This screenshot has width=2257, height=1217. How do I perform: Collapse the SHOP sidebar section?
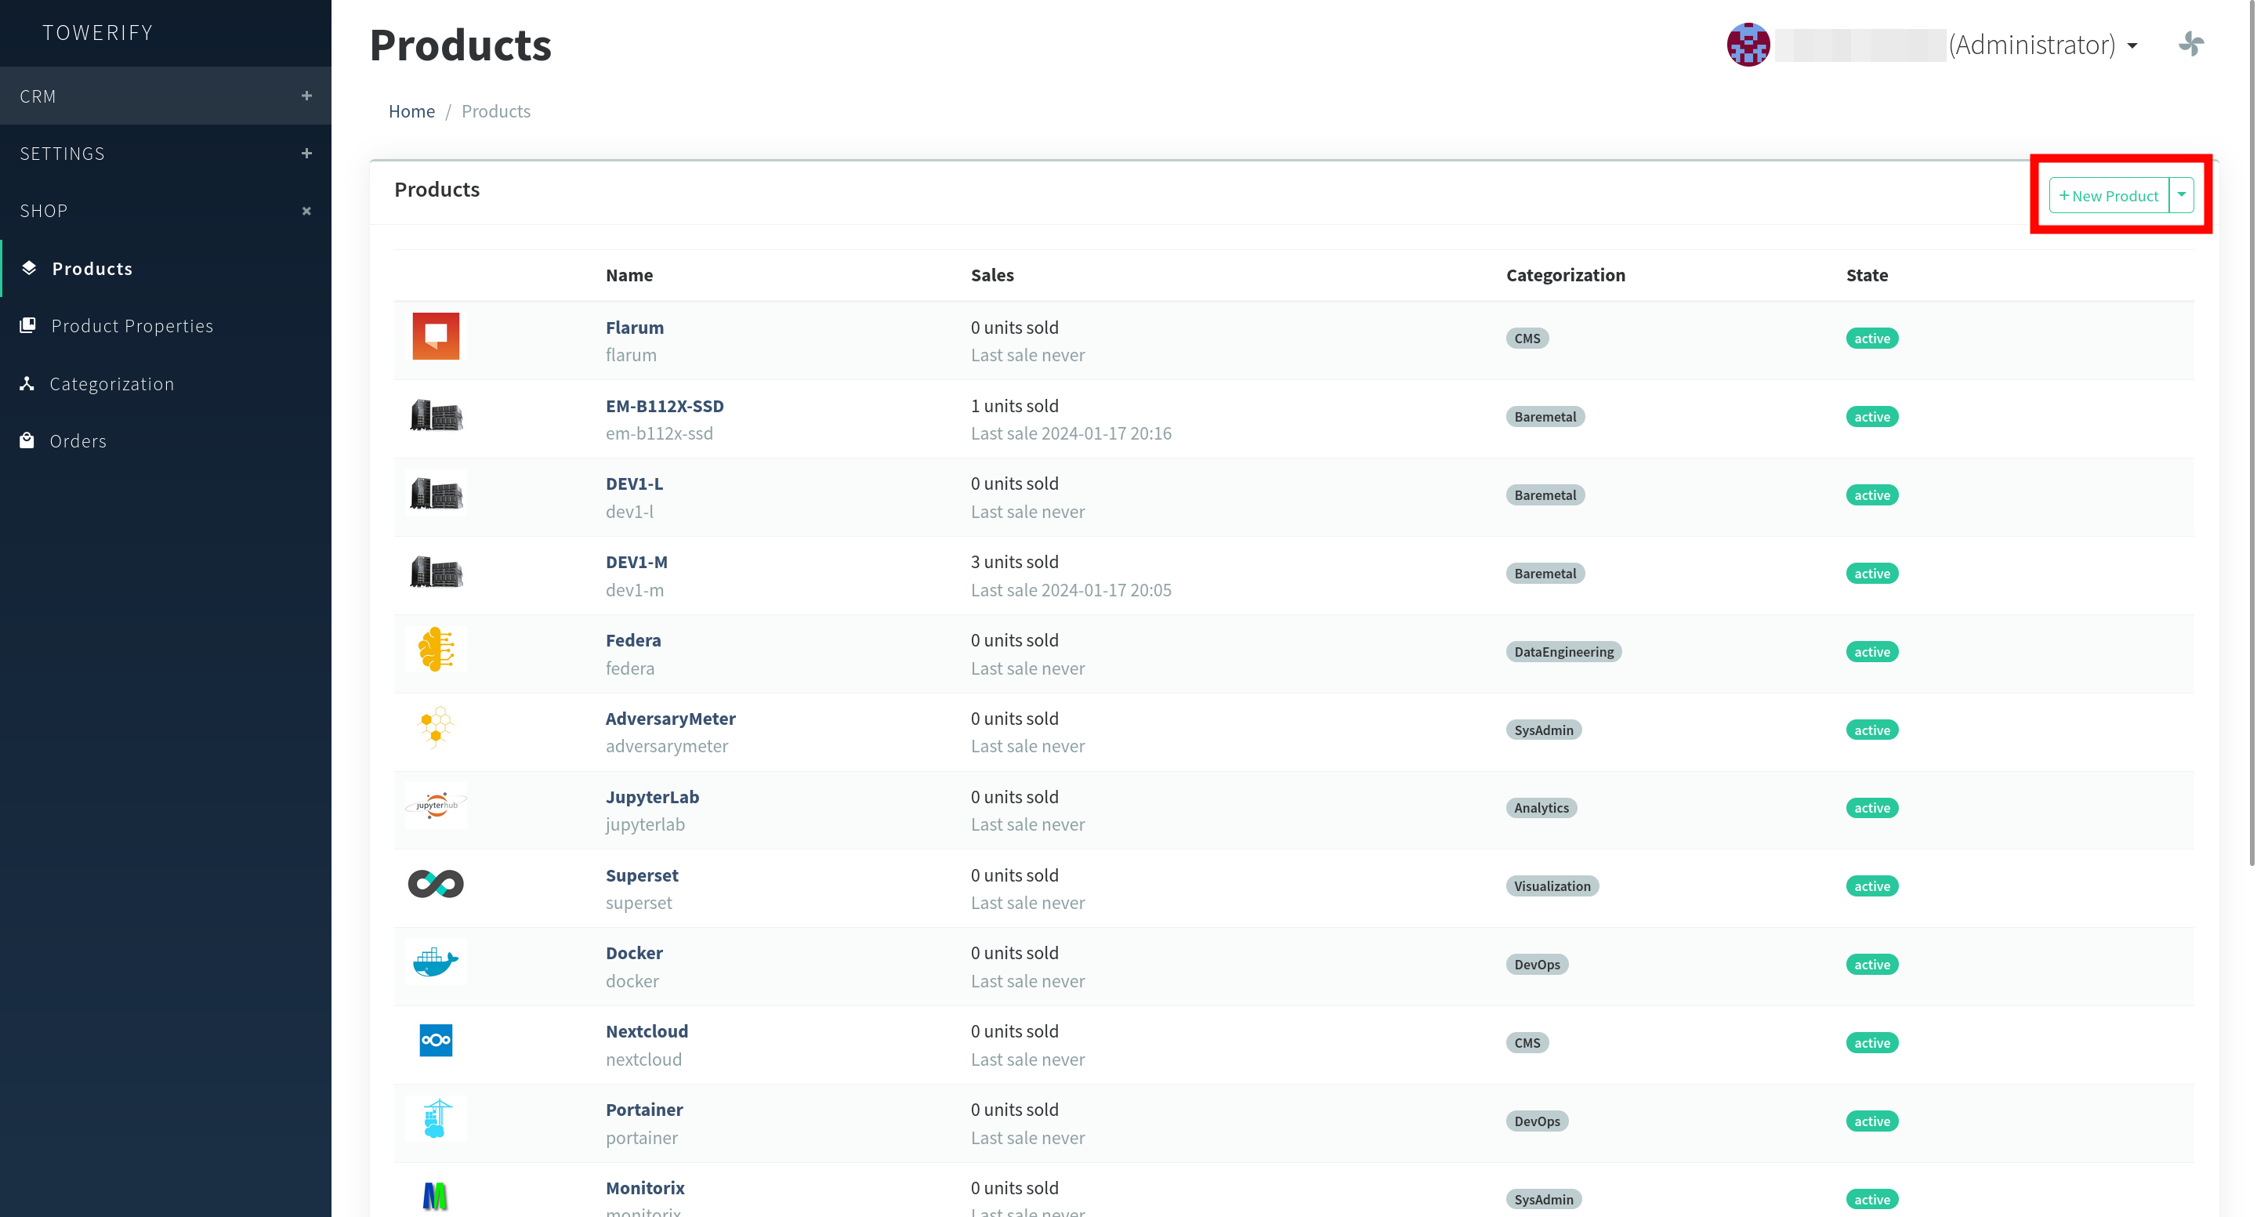click(306, 211)
